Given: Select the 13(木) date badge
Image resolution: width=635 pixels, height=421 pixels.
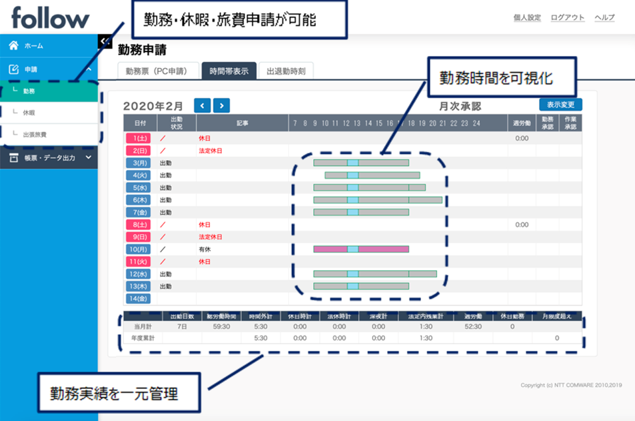Looking at the screenshot, I should point(138,286).
